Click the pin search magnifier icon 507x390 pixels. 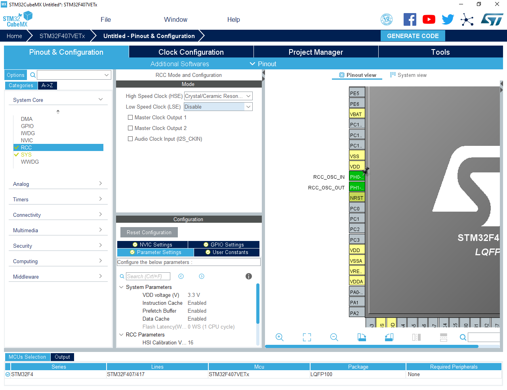point(463,337)
